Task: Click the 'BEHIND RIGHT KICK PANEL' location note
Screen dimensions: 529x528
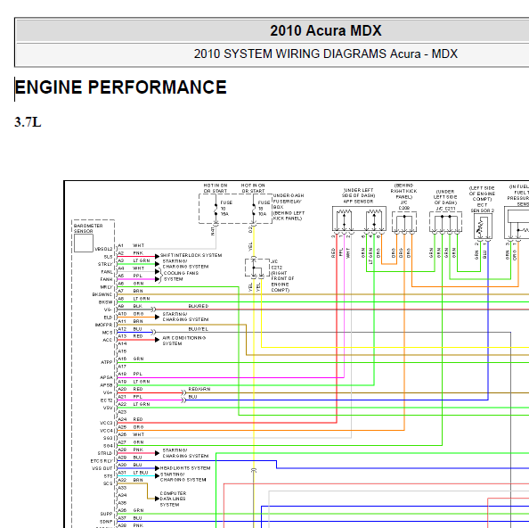Action: [x=403, y=191]
